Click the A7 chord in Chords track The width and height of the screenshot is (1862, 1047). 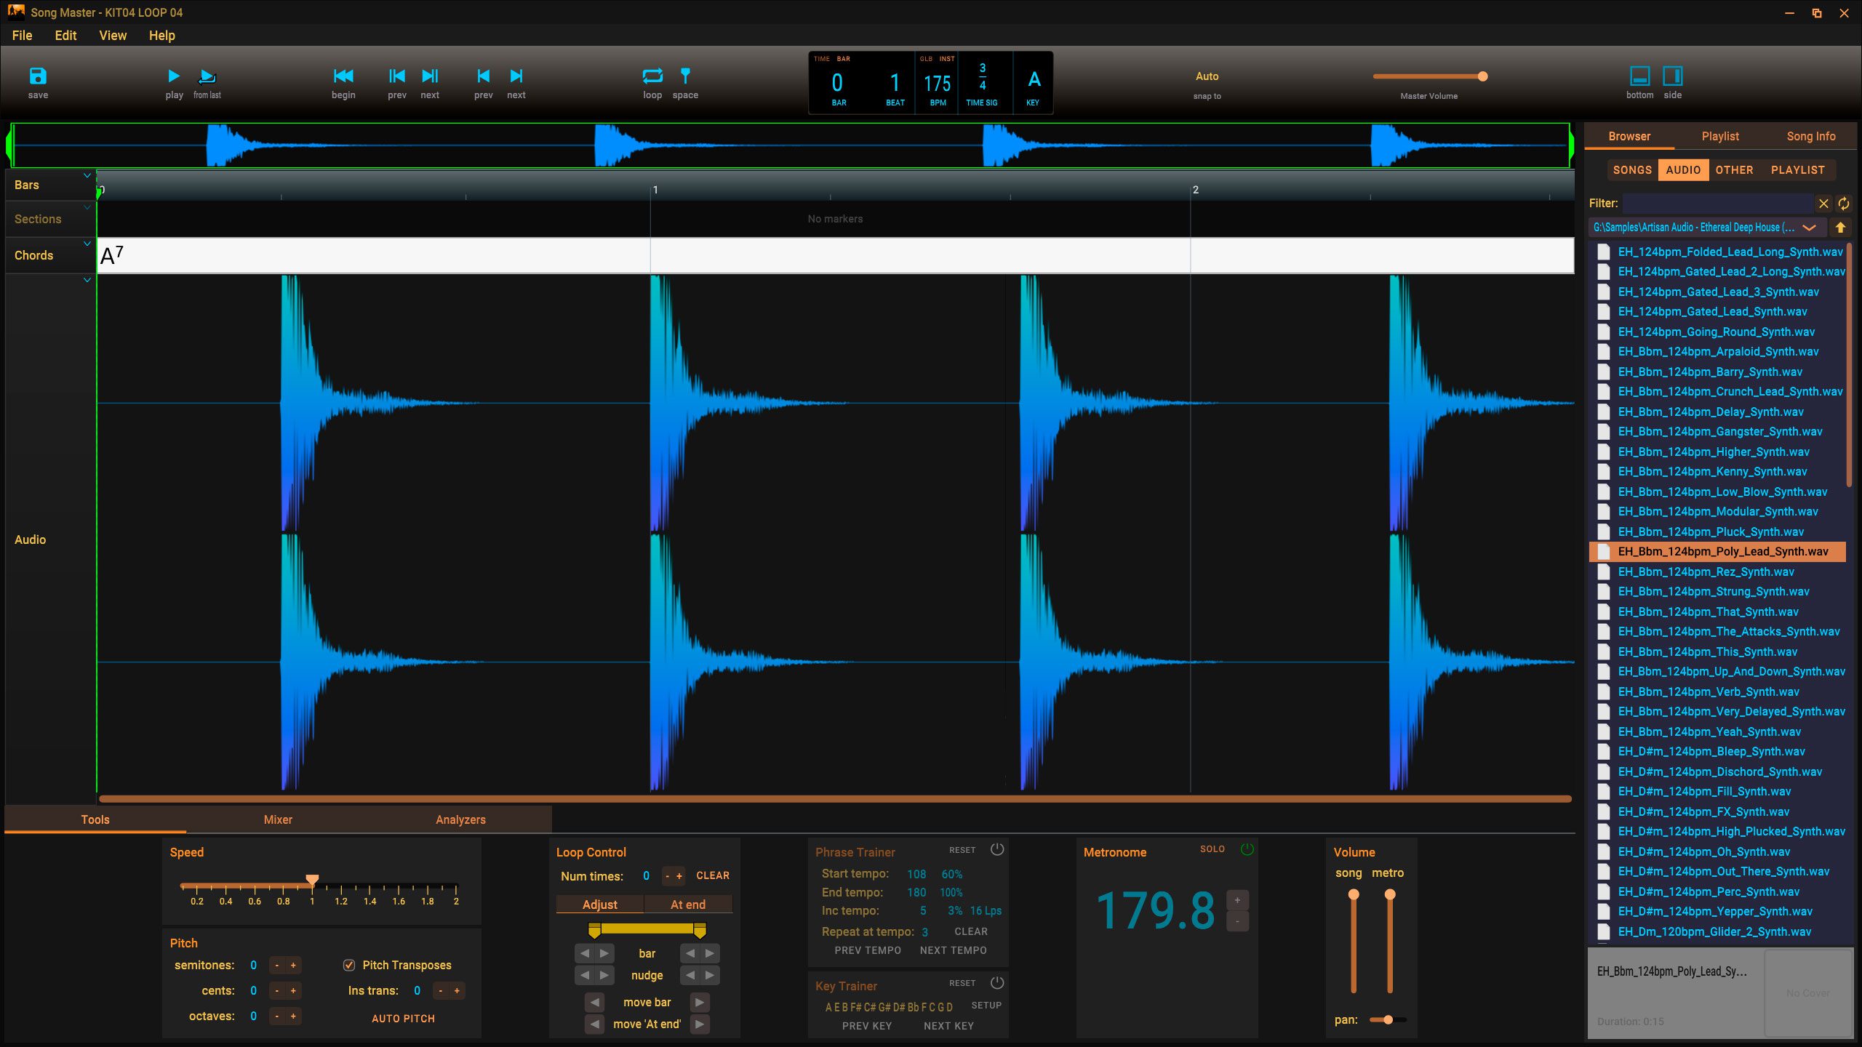111,255
